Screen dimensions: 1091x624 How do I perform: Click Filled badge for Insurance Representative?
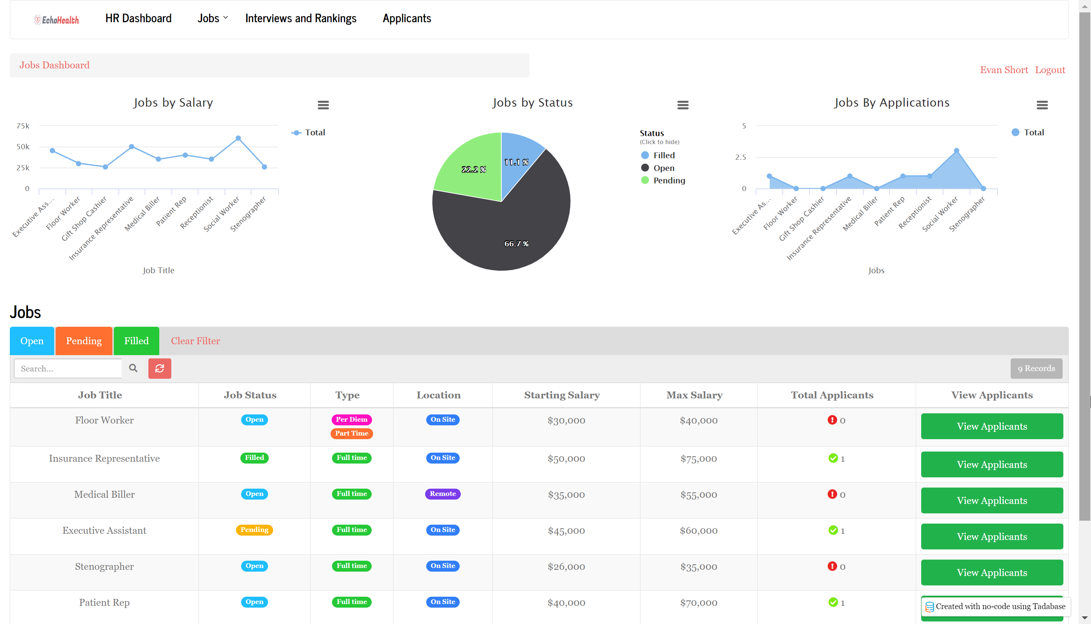255,458
